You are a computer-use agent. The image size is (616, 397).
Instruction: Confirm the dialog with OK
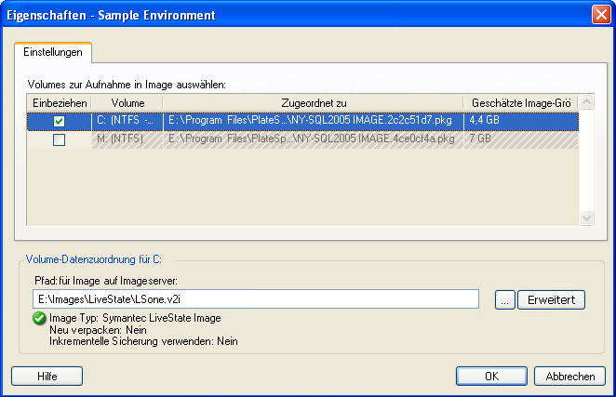point(491,376)
